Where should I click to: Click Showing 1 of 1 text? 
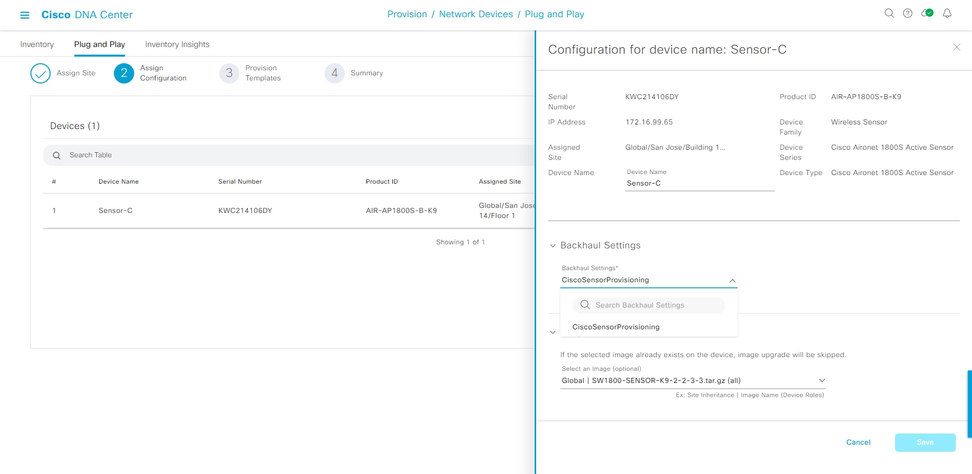pos(460,242)
